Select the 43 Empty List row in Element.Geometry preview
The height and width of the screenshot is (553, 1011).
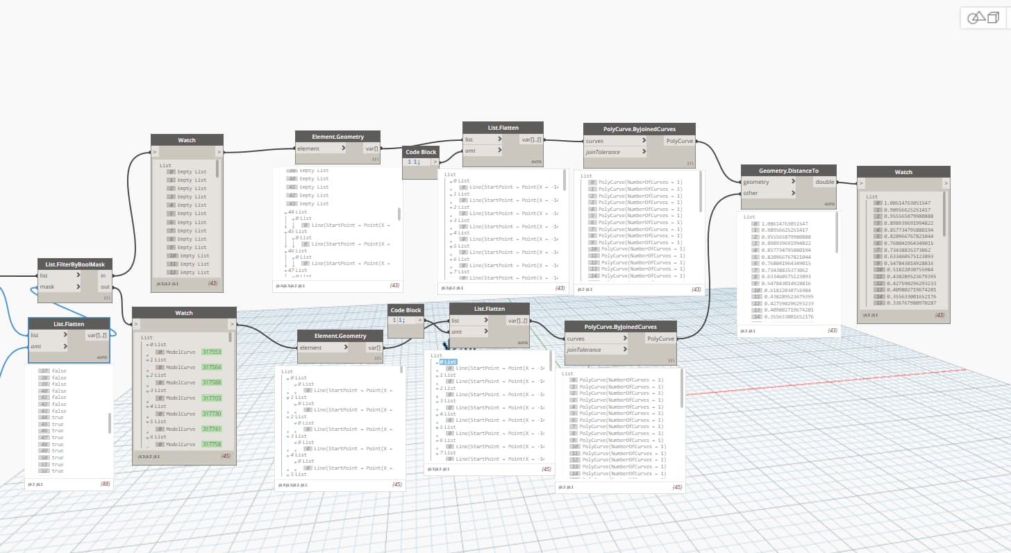point(308,204)
